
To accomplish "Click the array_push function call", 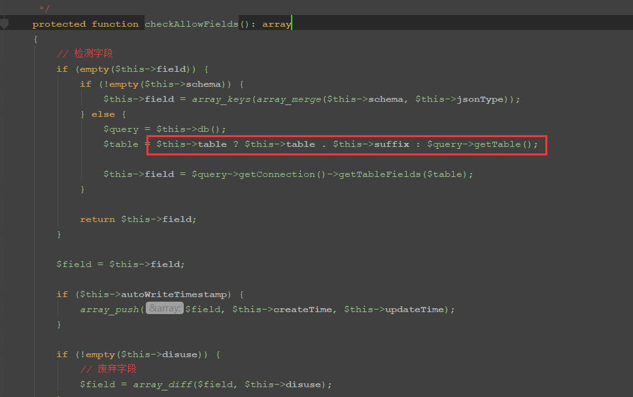I will click(109, 310).
